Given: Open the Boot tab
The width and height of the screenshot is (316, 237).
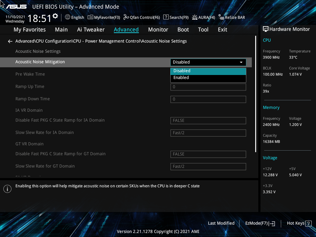Looking at the screenshot, I should (183, 30).
